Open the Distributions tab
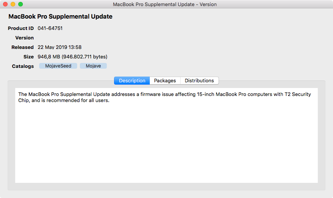 (x=199, y=80)
